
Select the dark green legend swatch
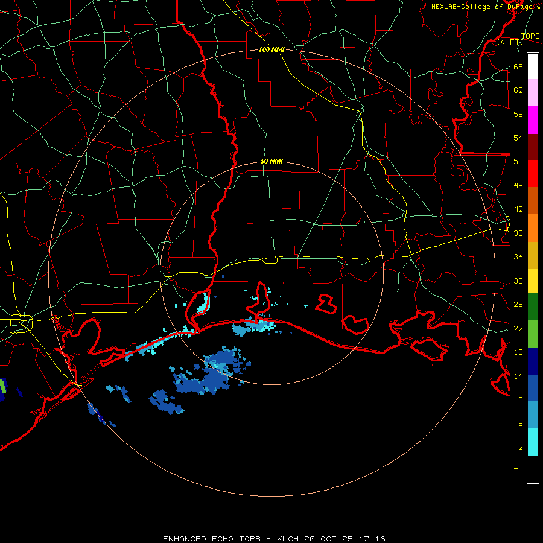(533, 307)
